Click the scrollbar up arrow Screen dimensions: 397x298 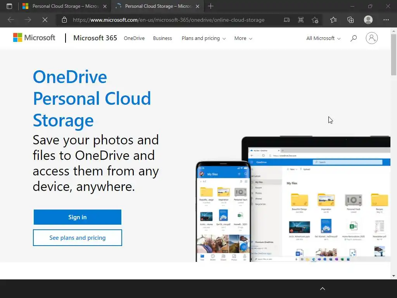[x=394, y=31]
